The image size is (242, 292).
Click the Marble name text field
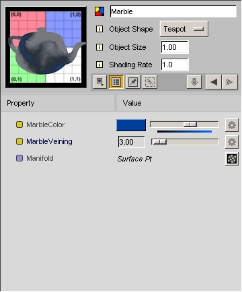point(173,11)
